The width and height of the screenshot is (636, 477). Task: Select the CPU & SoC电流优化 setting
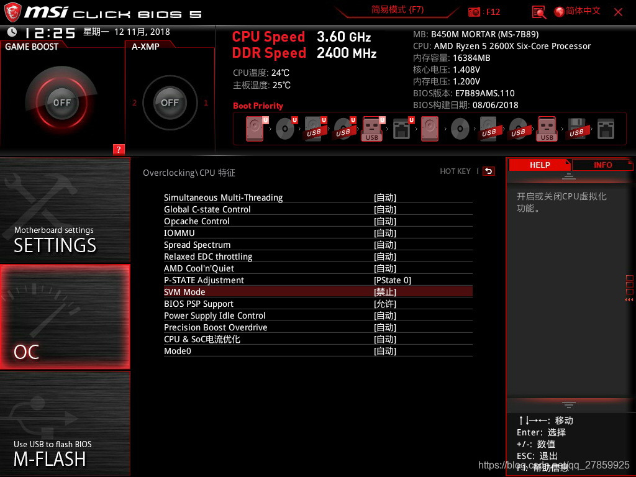(x=318, y=339)
